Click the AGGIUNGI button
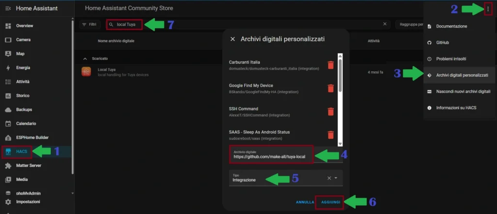 click(x=331, y=202)
